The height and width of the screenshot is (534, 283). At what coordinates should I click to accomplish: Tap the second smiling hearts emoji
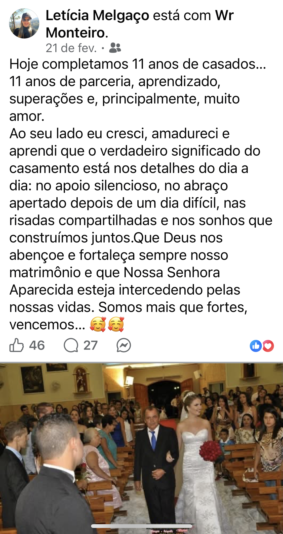pos(116,324)
